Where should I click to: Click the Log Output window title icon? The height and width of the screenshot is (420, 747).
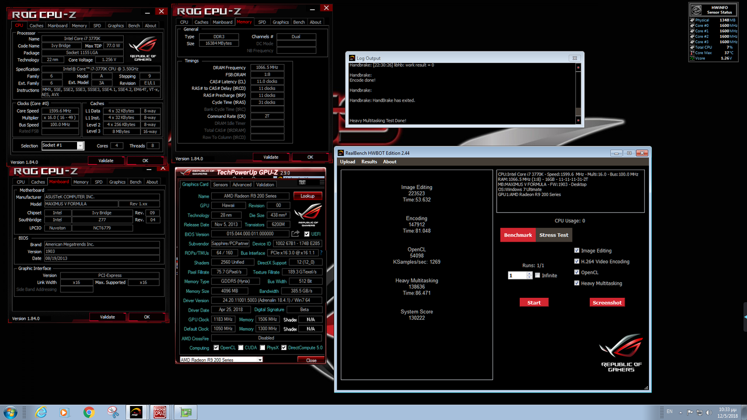coord(352,58)
